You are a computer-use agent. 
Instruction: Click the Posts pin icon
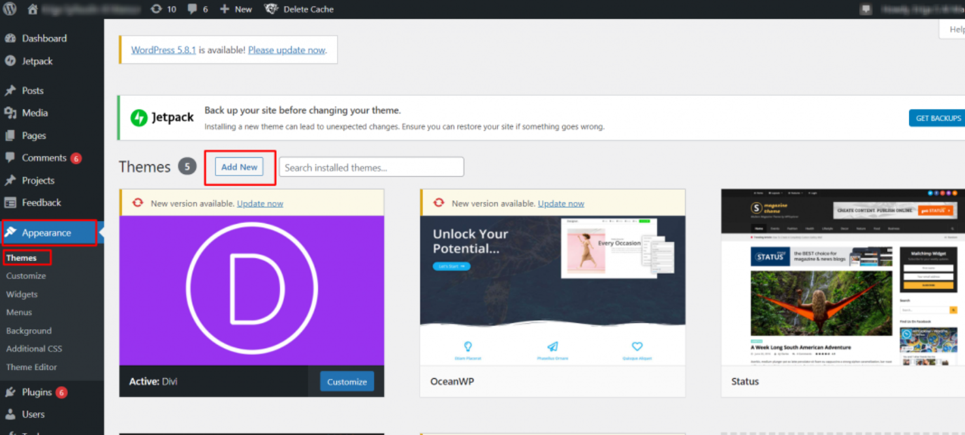[10, 91]
